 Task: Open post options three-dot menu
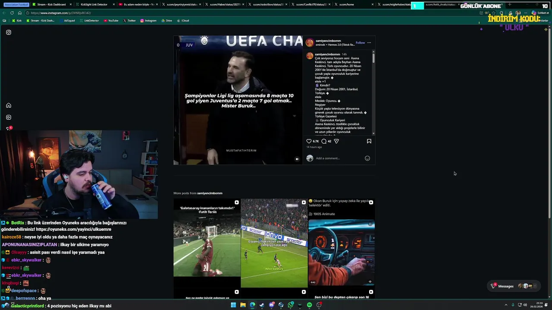[x=369, y=43]
